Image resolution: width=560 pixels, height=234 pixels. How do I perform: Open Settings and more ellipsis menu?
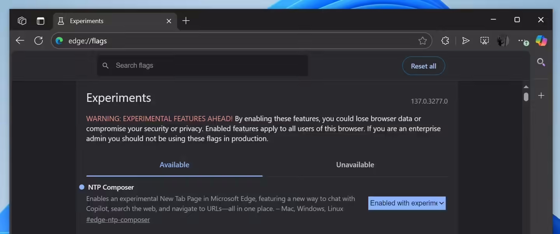[522, 40]
